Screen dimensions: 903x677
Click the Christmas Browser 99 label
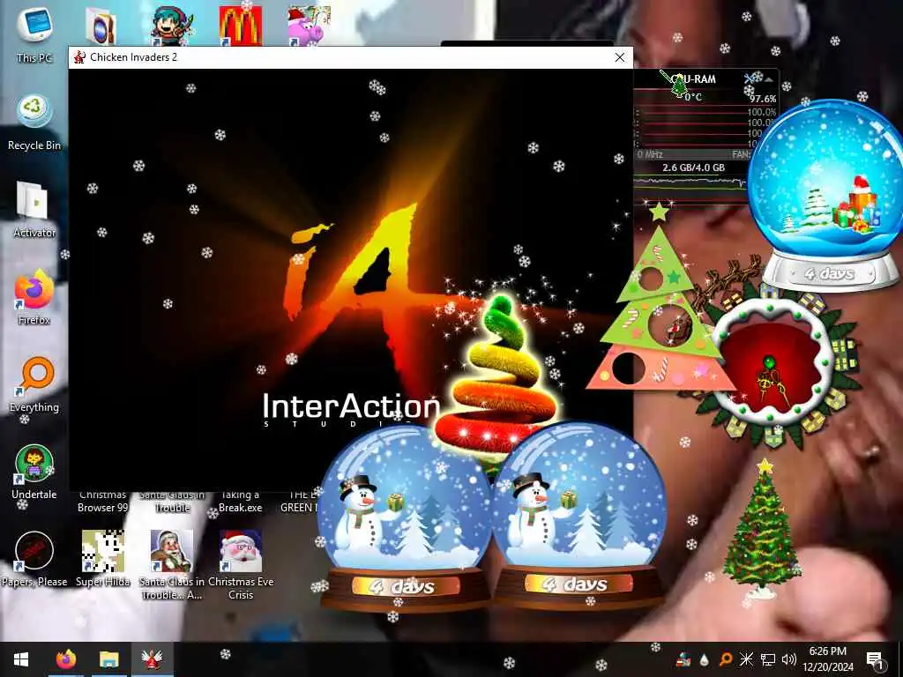point(102,501)
